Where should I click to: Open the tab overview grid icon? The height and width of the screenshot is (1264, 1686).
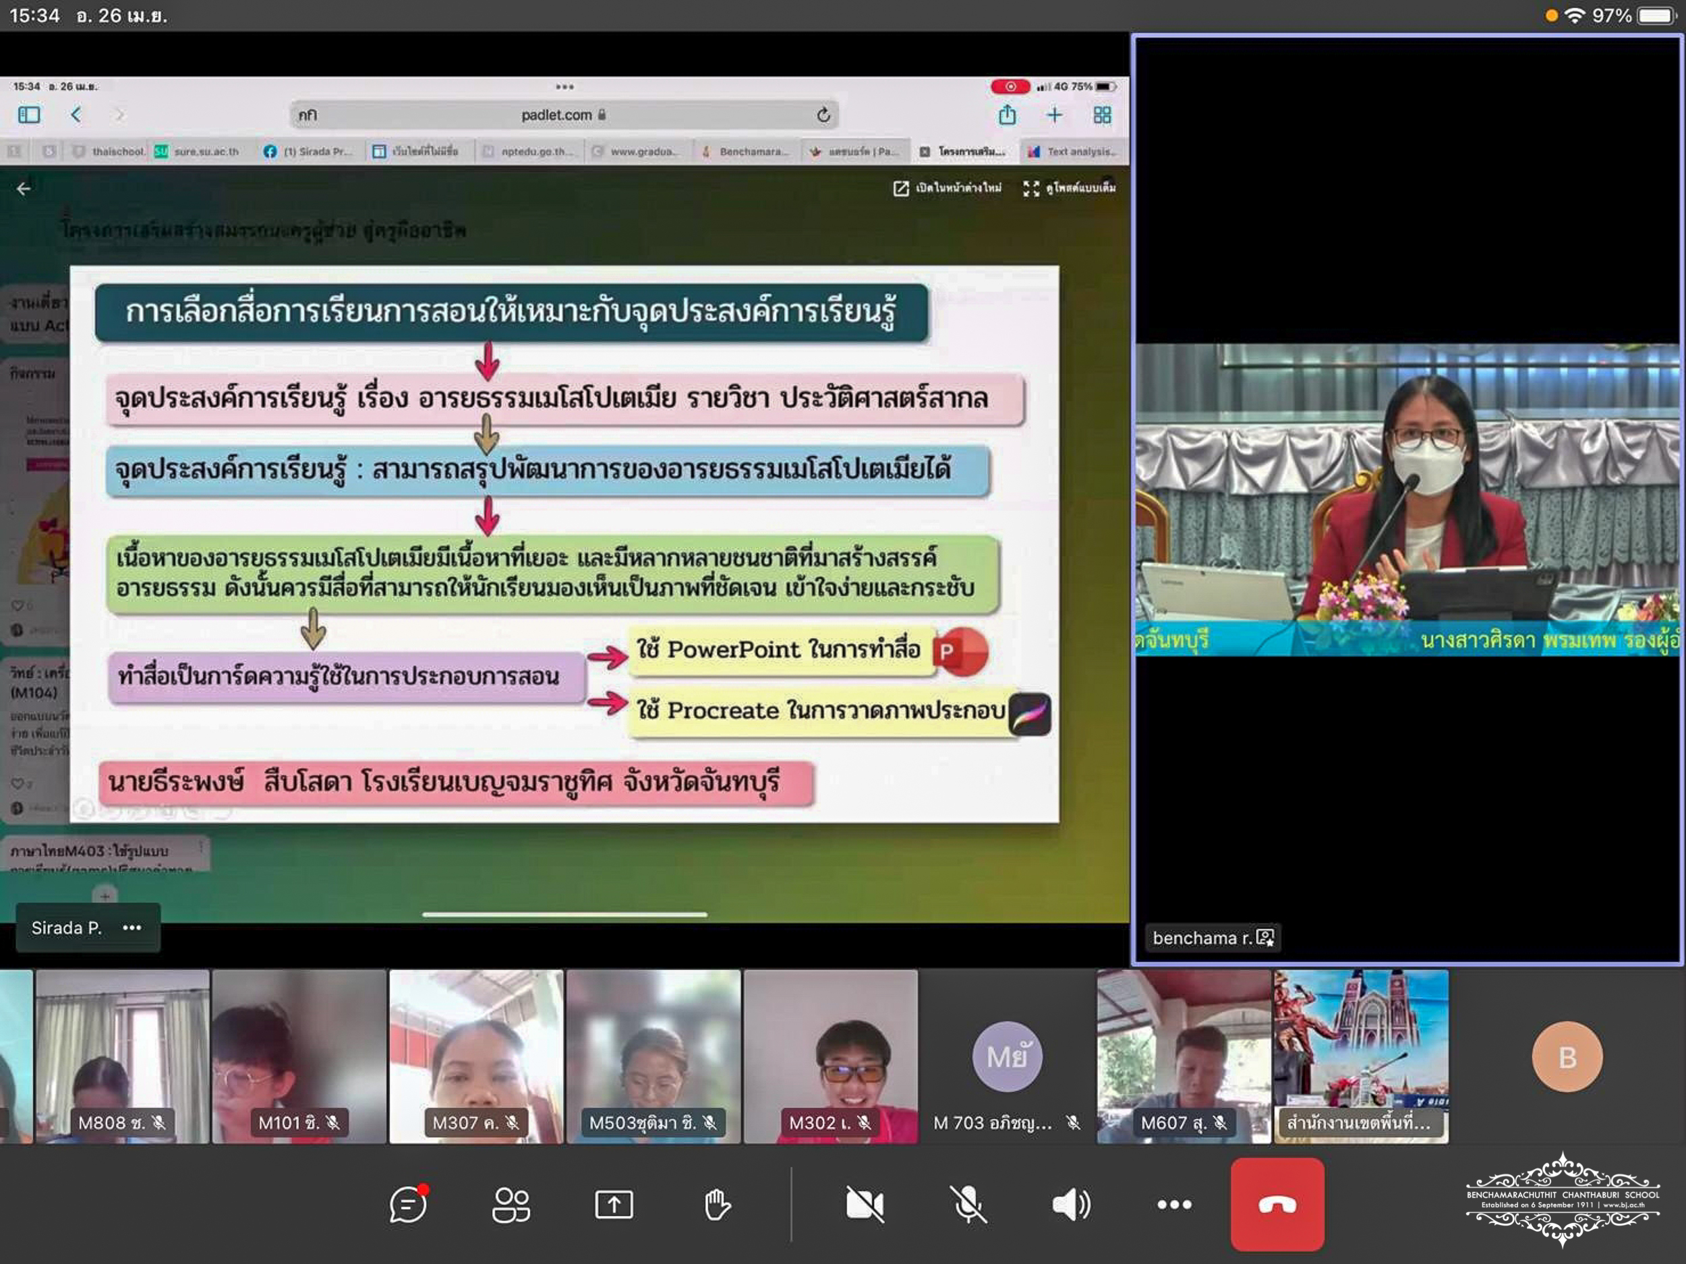(1102, 115)
